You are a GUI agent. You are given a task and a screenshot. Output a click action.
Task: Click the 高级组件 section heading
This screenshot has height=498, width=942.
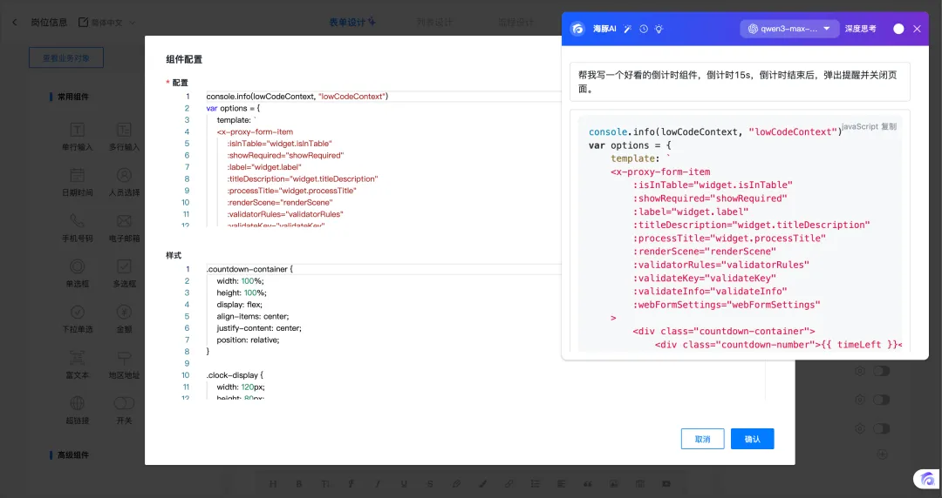coord(73,455)
